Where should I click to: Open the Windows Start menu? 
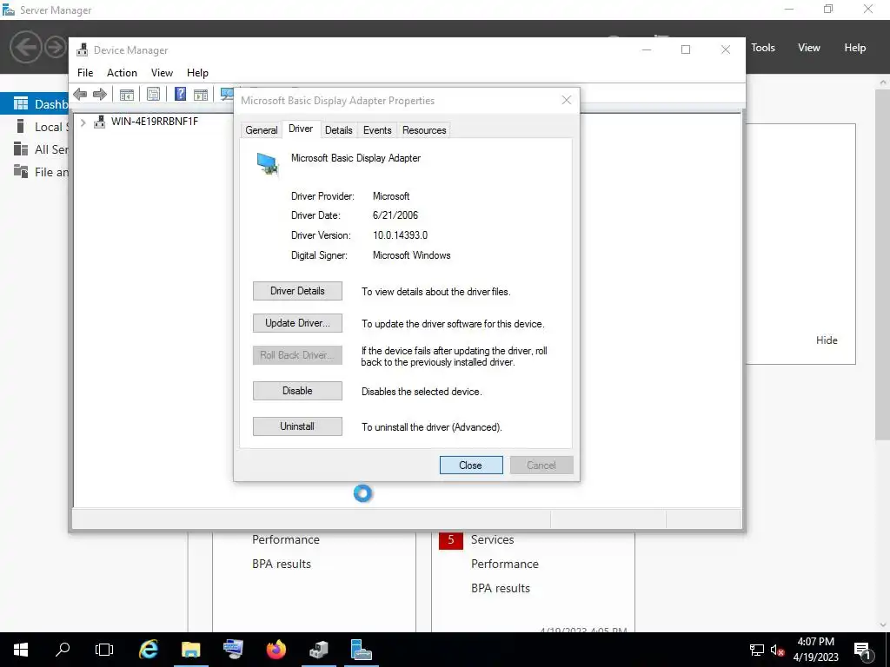tap(21, 650)
